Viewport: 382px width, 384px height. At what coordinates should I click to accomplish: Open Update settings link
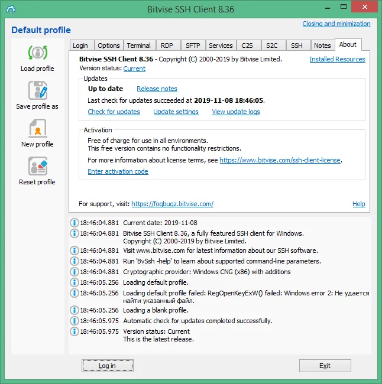(176, 112)
